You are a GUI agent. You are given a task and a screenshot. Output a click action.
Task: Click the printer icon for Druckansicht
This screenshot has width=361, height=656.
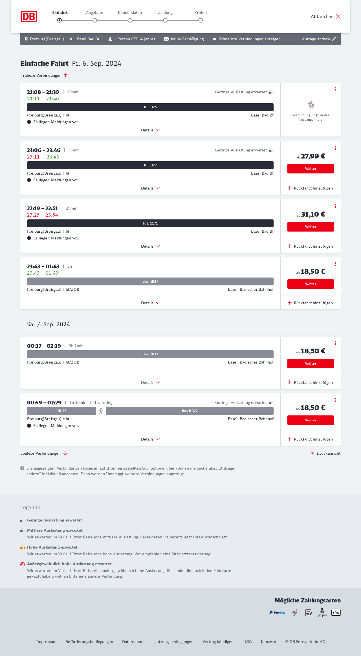(312, 453)
